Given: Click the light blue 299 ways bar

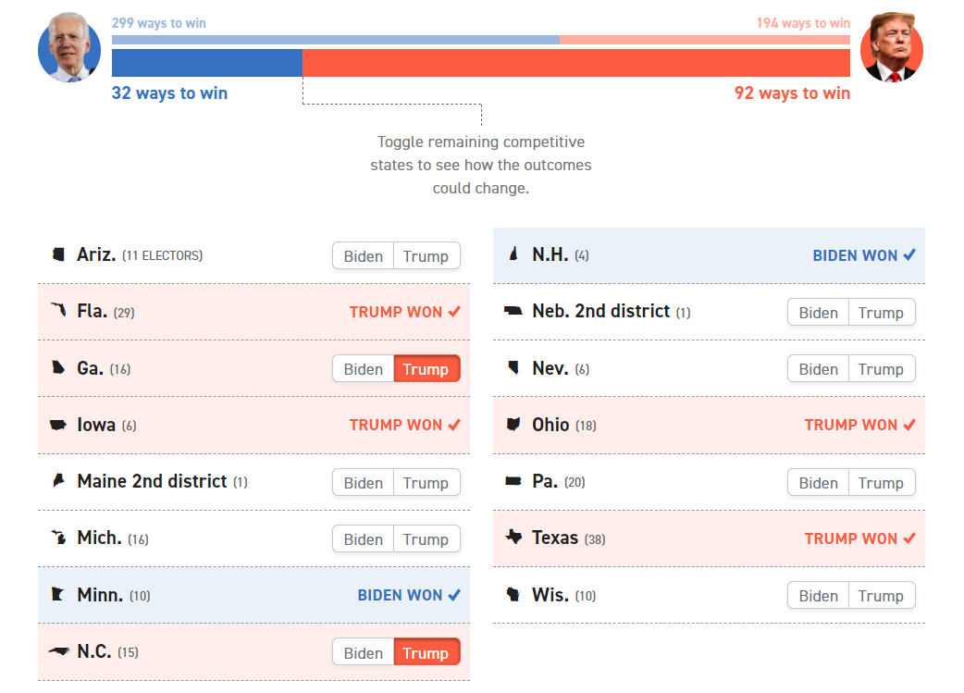Looking at the screenshot, I should point(336,40).
